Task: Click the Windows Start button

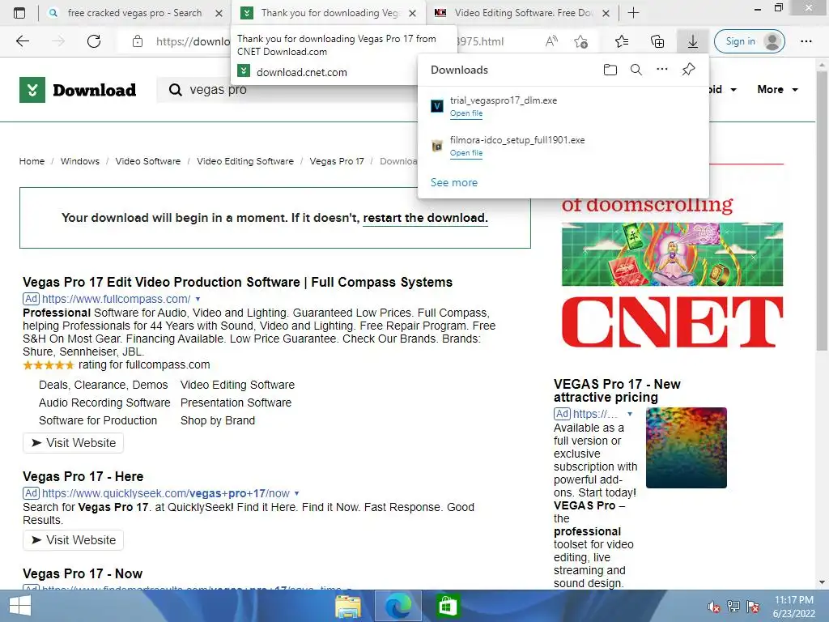Action: (20, 606)
